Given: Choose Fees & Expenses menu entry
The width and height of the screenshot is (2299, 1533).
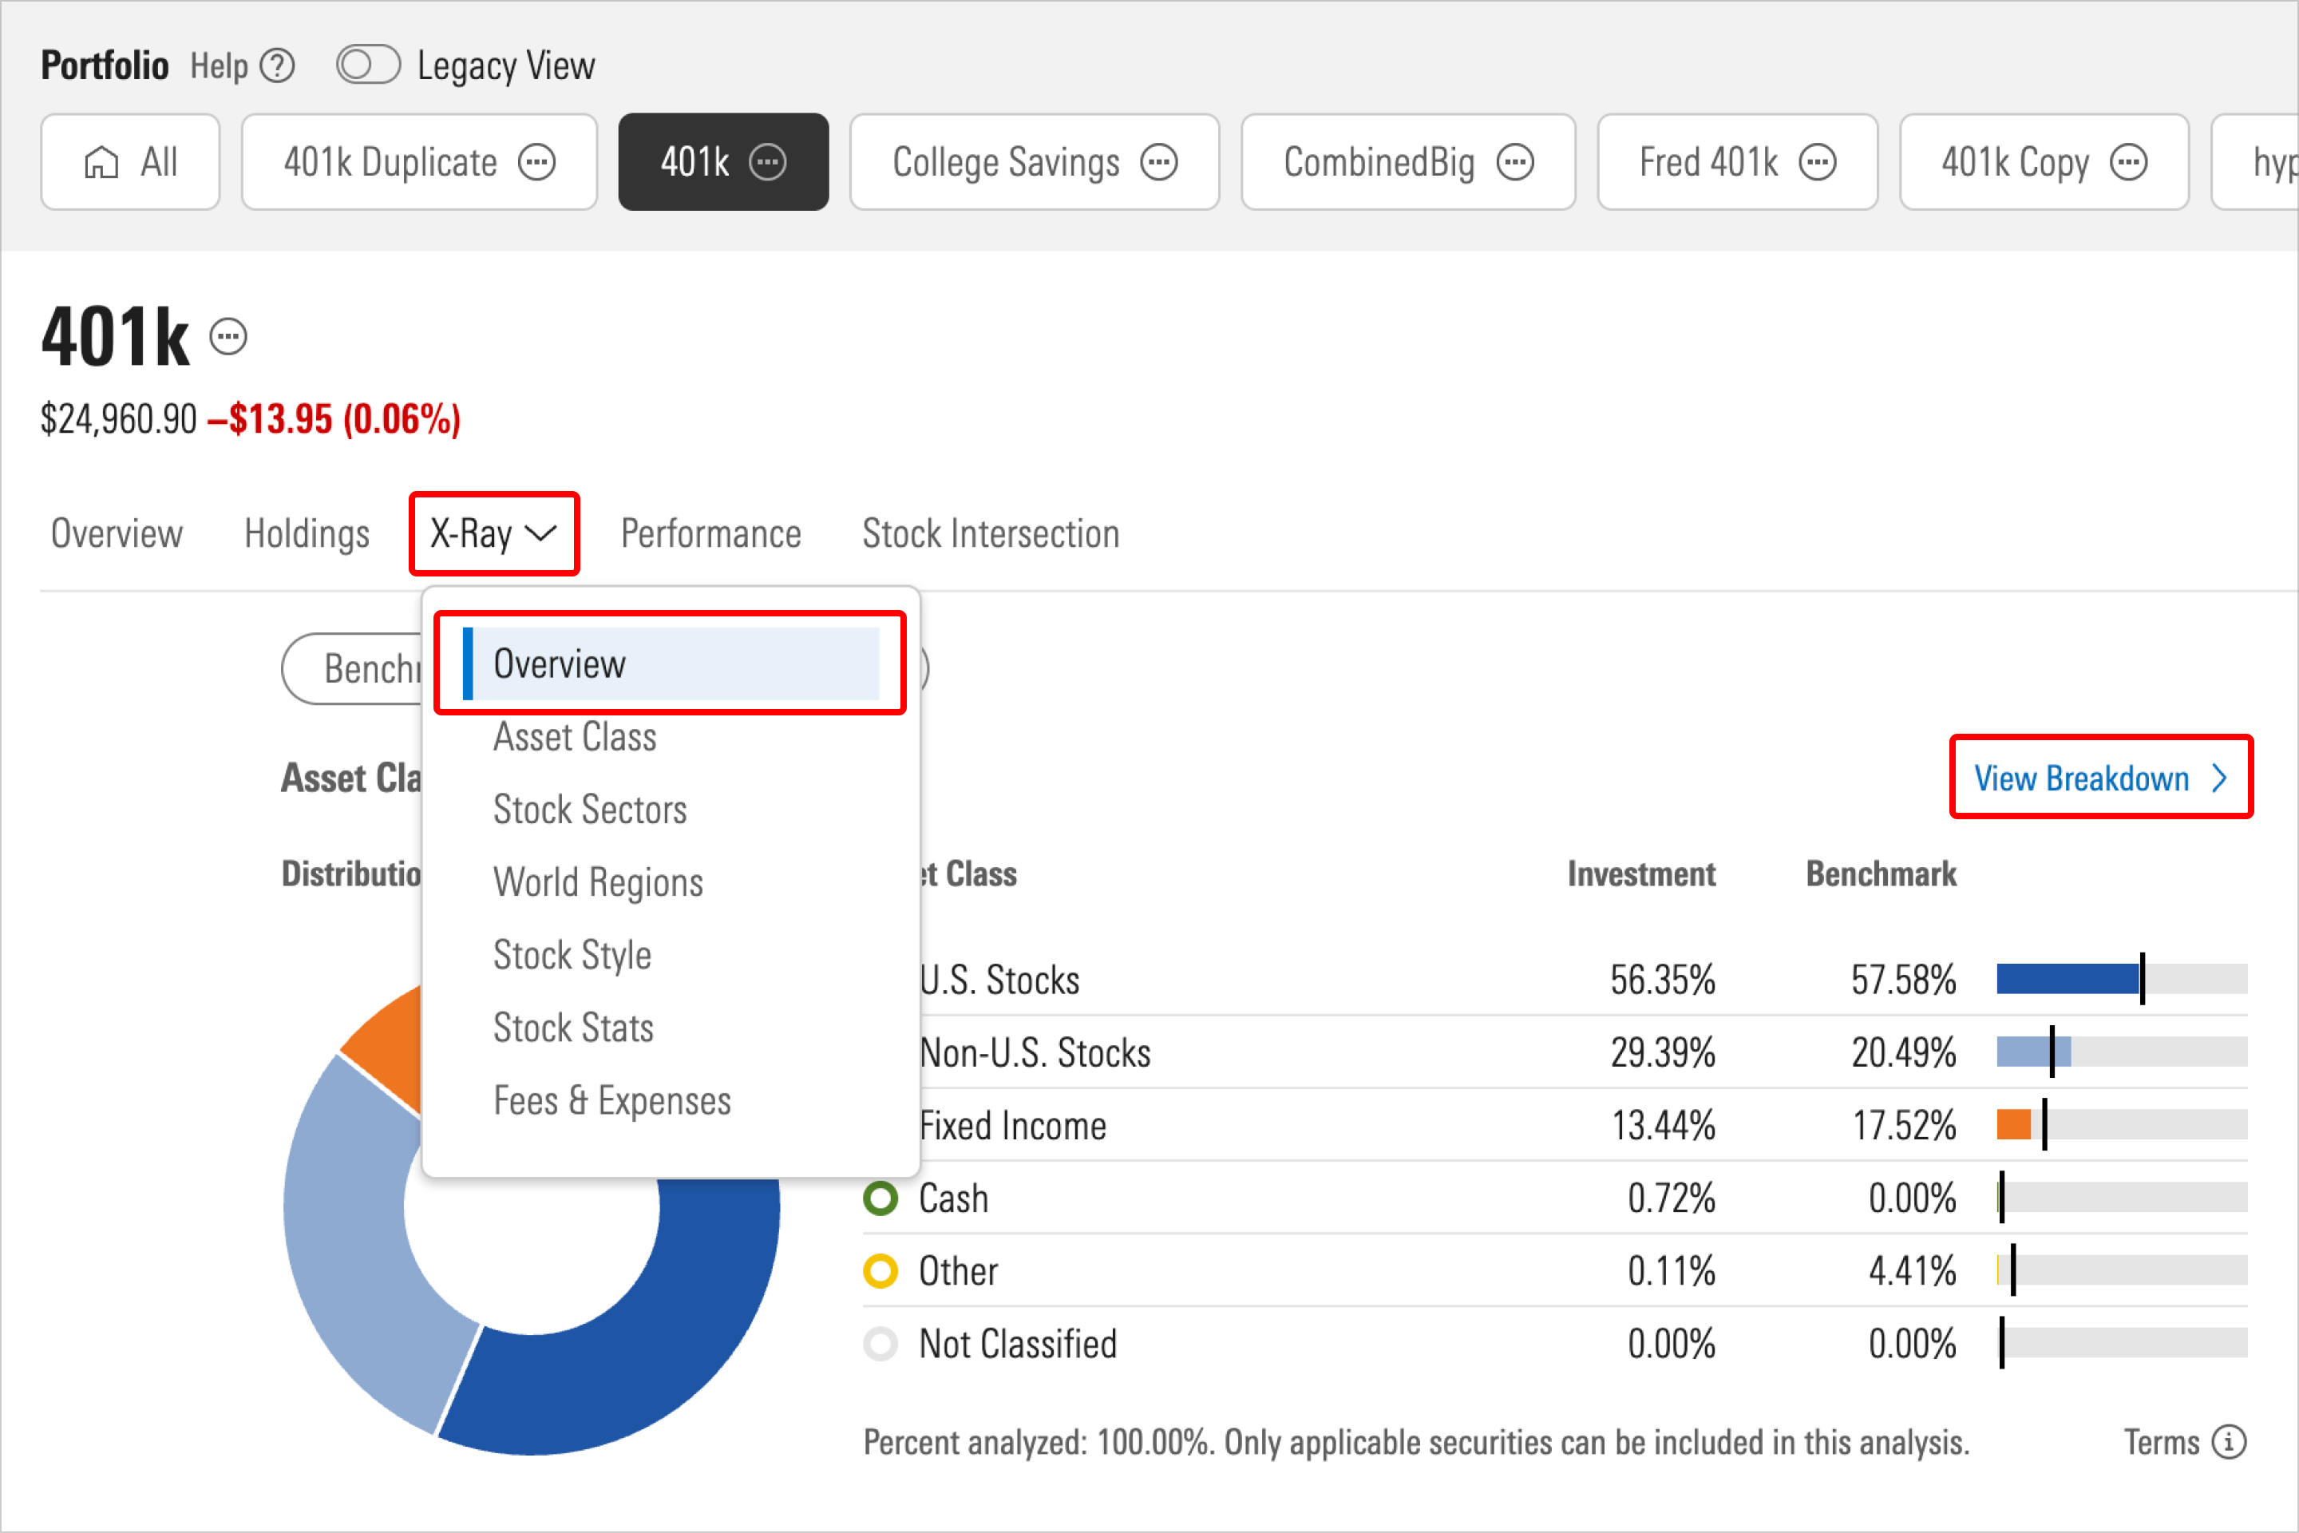Looking at the screenshot, I should (x=612, y=1101).
